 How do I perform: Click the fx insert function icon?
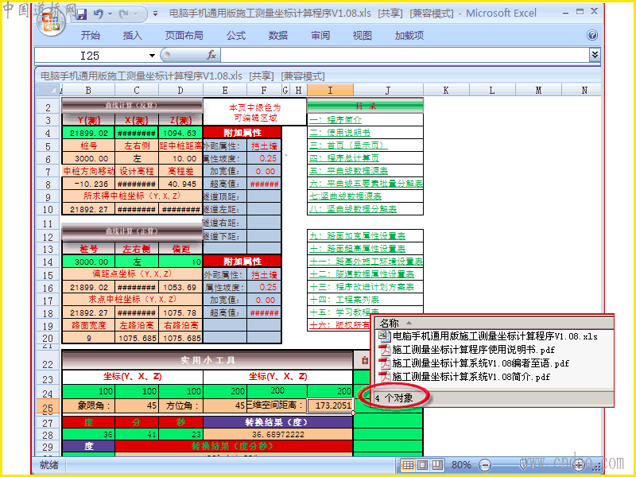tap(211, 55)
